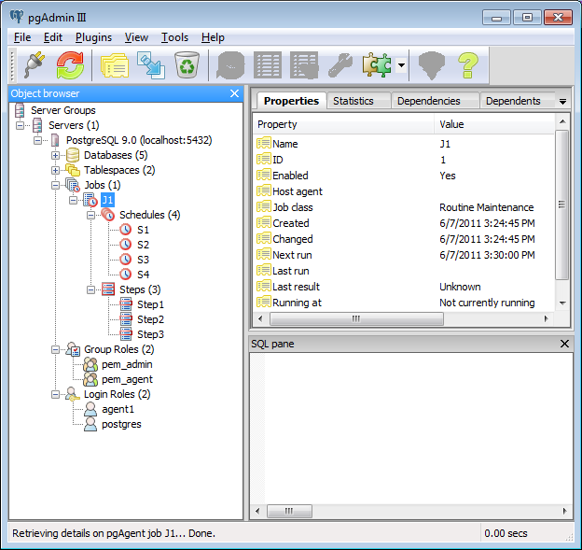
Task: Select the postgres login role
Action: pyautogui.click(x=120, y=424)
